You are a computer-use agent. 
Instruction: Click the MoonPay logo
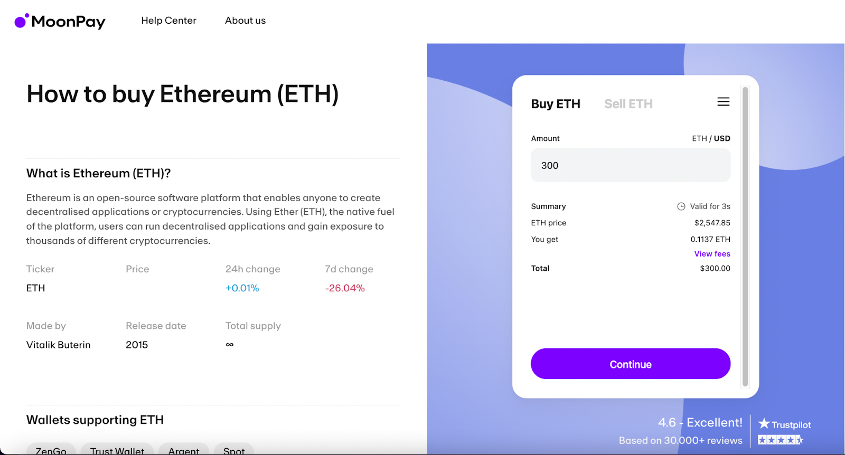tap(60, 21)
